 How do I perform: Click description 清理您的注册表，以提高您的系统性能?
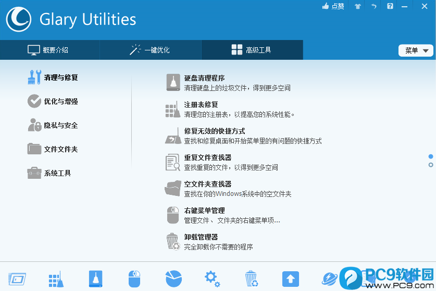coord(239,114)
